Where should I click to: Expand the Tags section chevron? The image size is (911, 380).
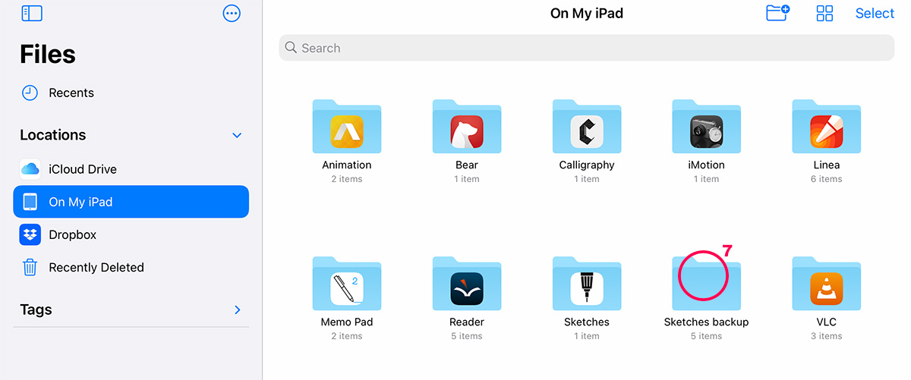point(238,309)
